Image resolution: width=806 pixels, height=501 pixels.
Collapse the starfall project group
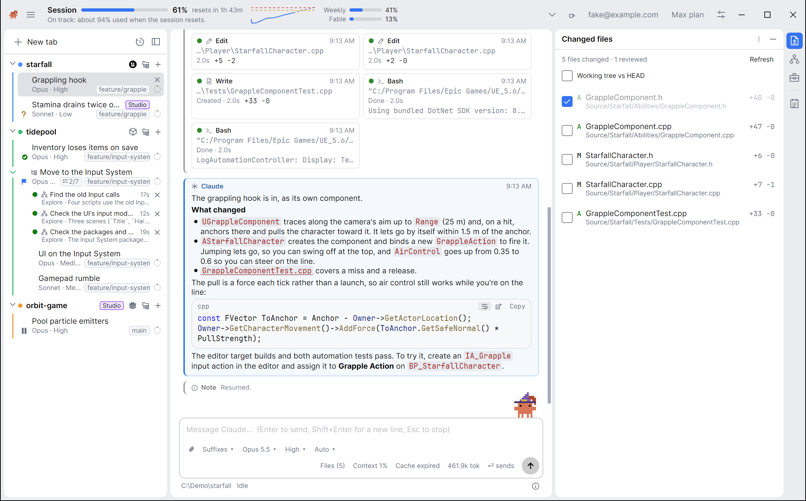click(x=12, y=64)
